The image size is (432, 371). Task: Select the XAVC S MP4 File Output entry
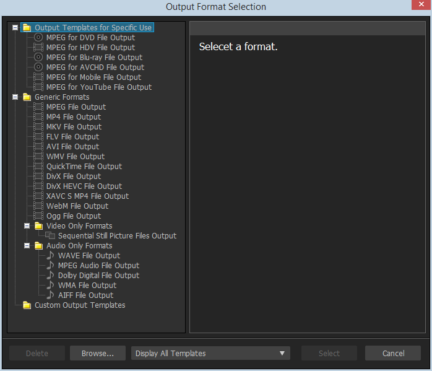(x=87, y=196)
